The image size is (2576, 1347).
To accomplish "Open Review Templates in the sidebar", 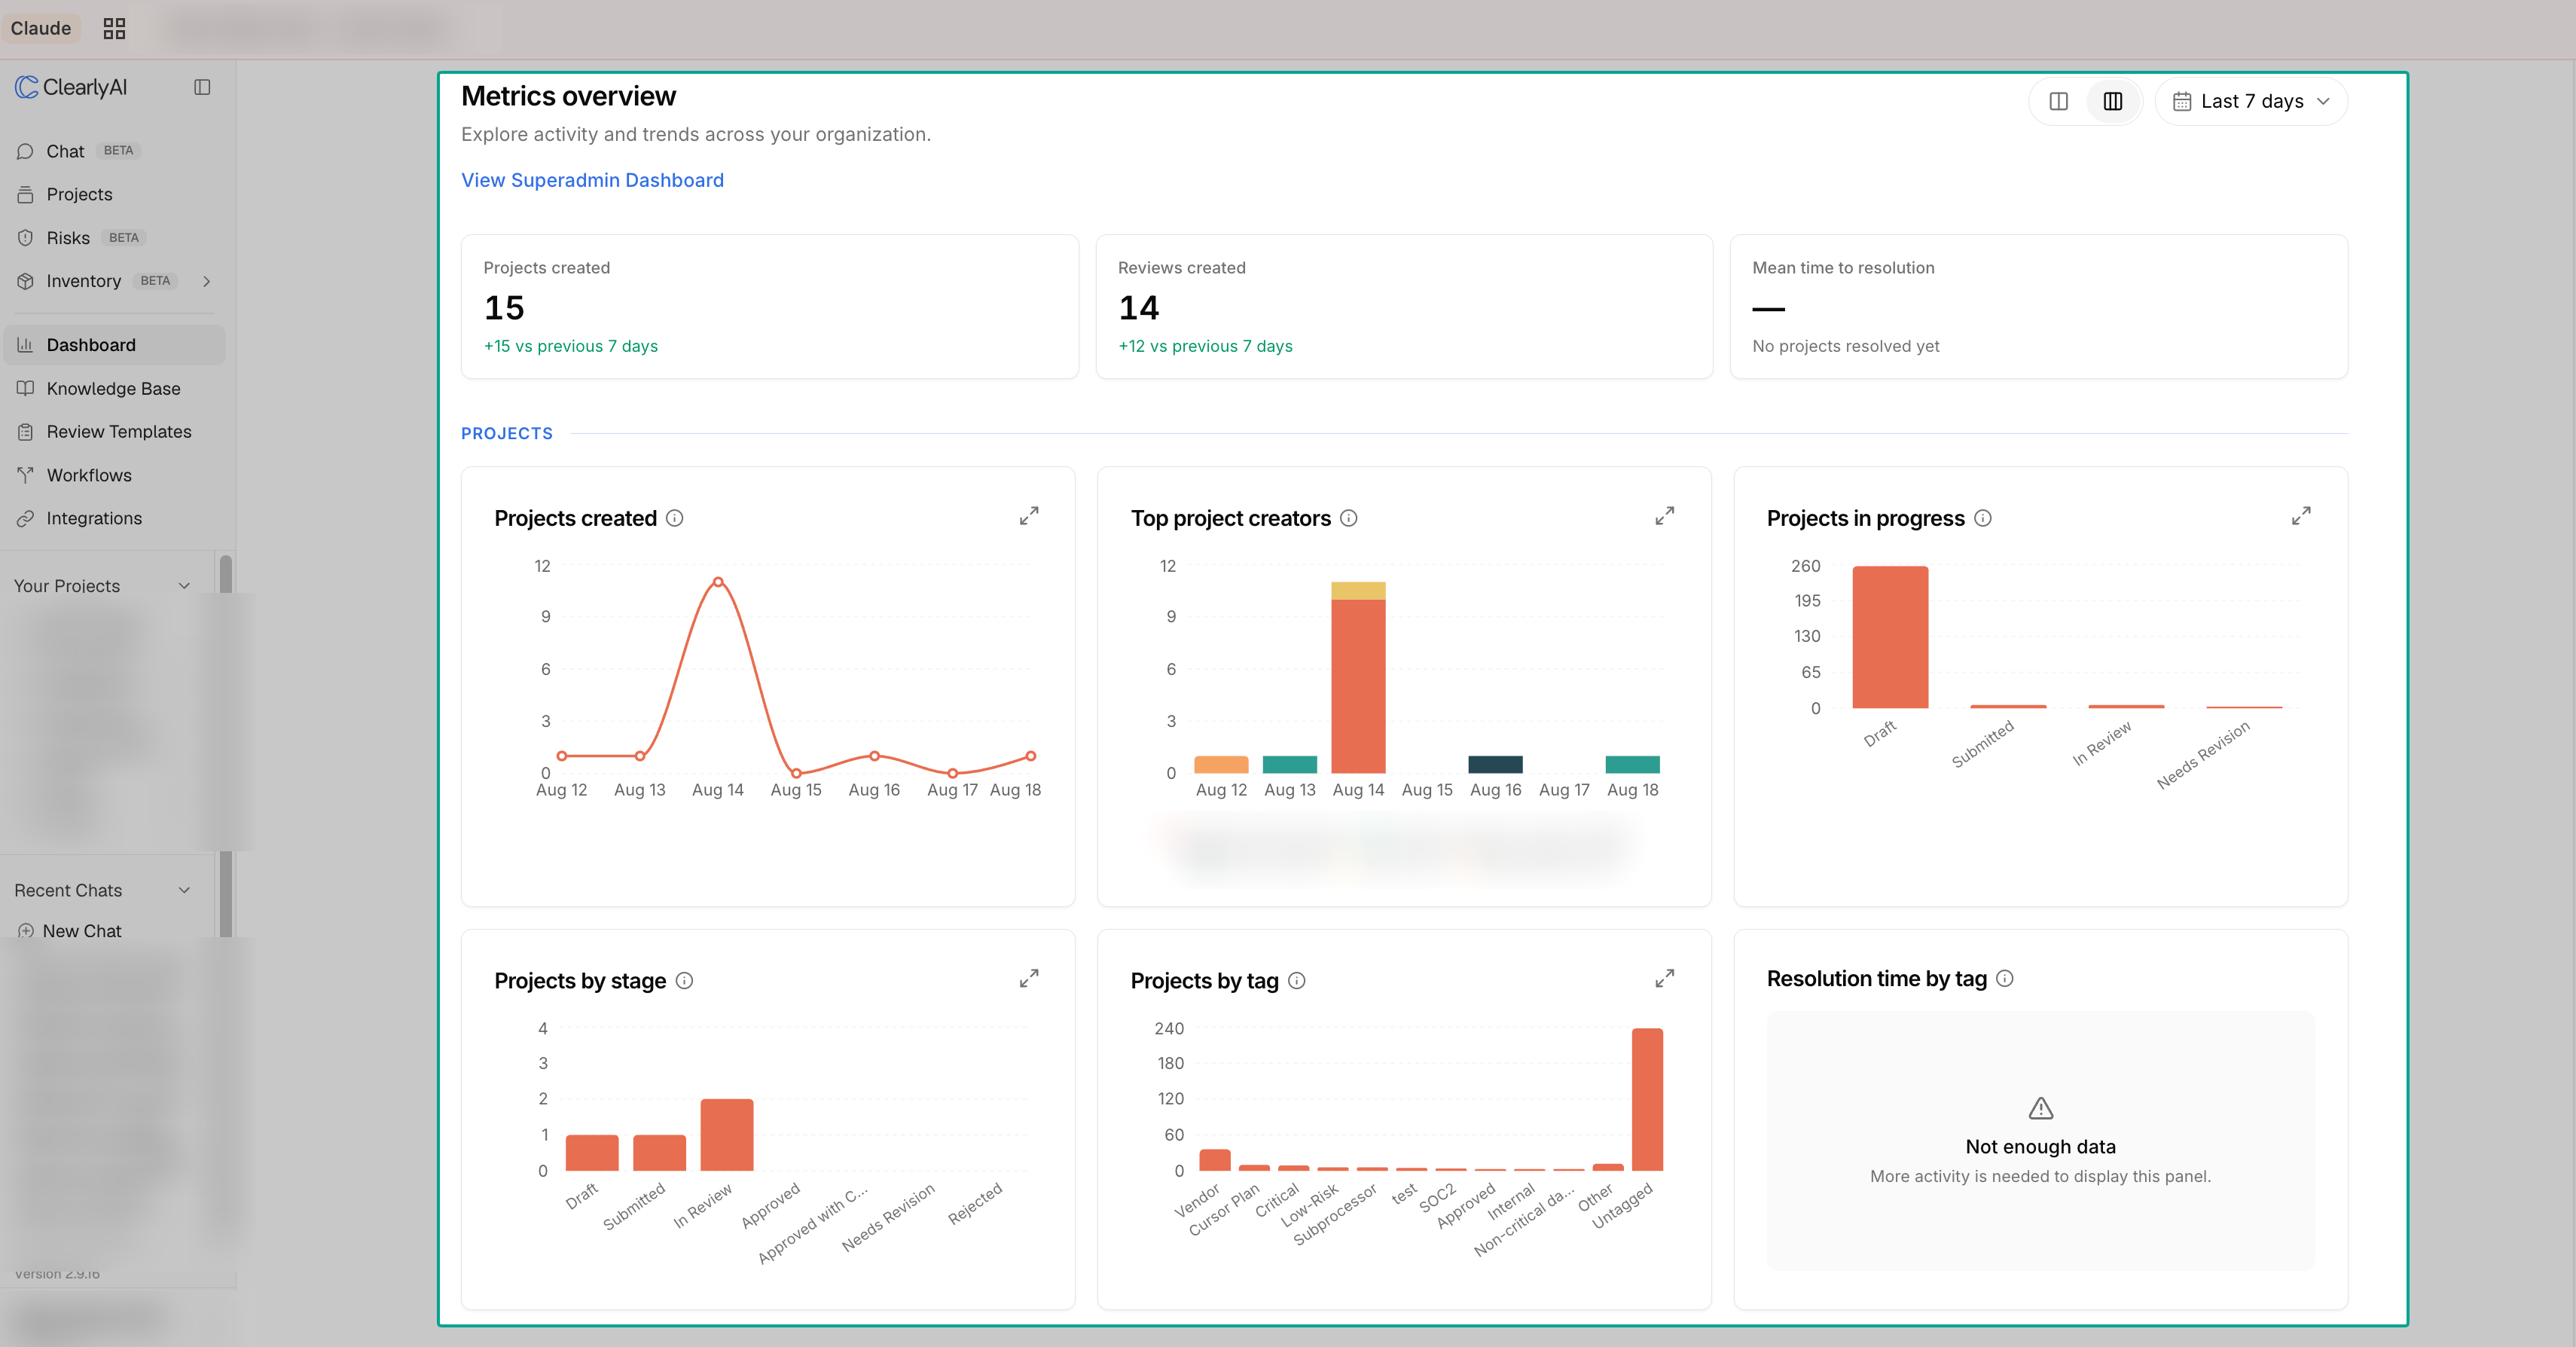I will (x=115, y=432).
